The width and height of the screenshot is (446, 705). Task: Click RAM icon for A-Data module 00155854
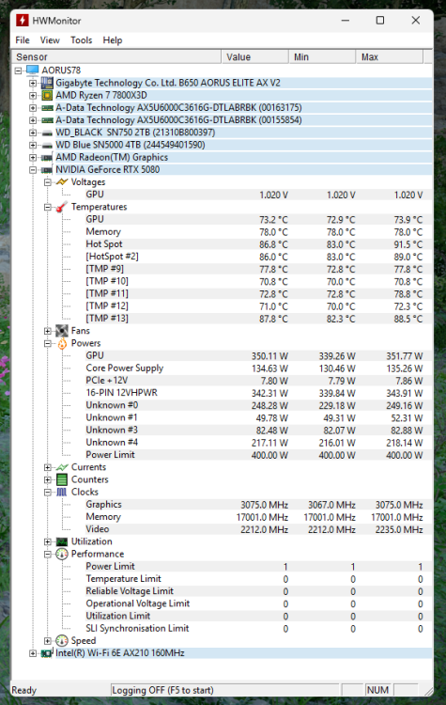coord(47,120)
